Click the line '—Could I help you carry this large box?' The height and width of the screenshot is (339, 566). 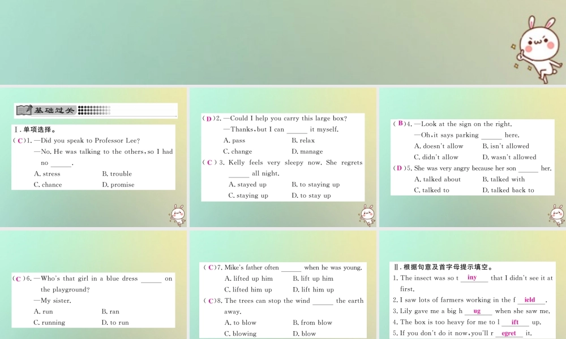(x=285, y=119)
